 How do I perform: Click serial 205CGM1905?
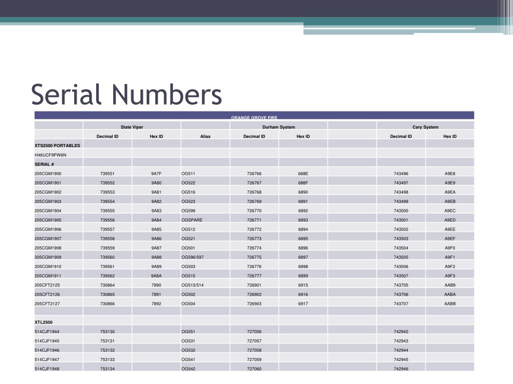[48, 220]
